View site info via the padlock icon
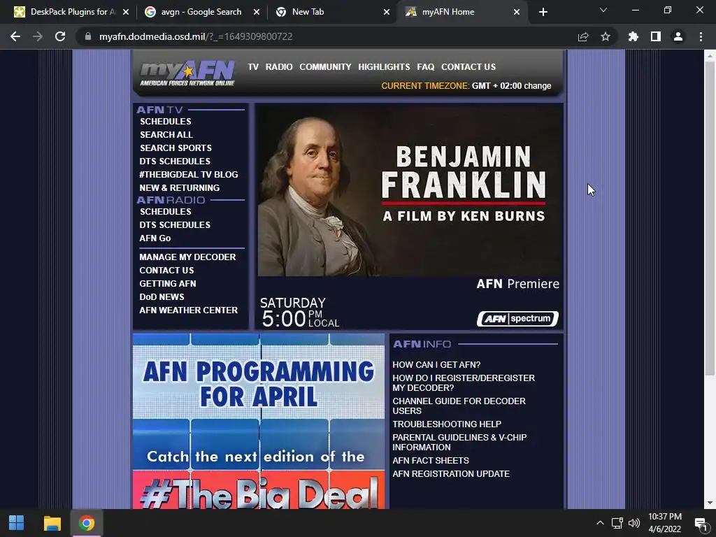 coord(88,36)
